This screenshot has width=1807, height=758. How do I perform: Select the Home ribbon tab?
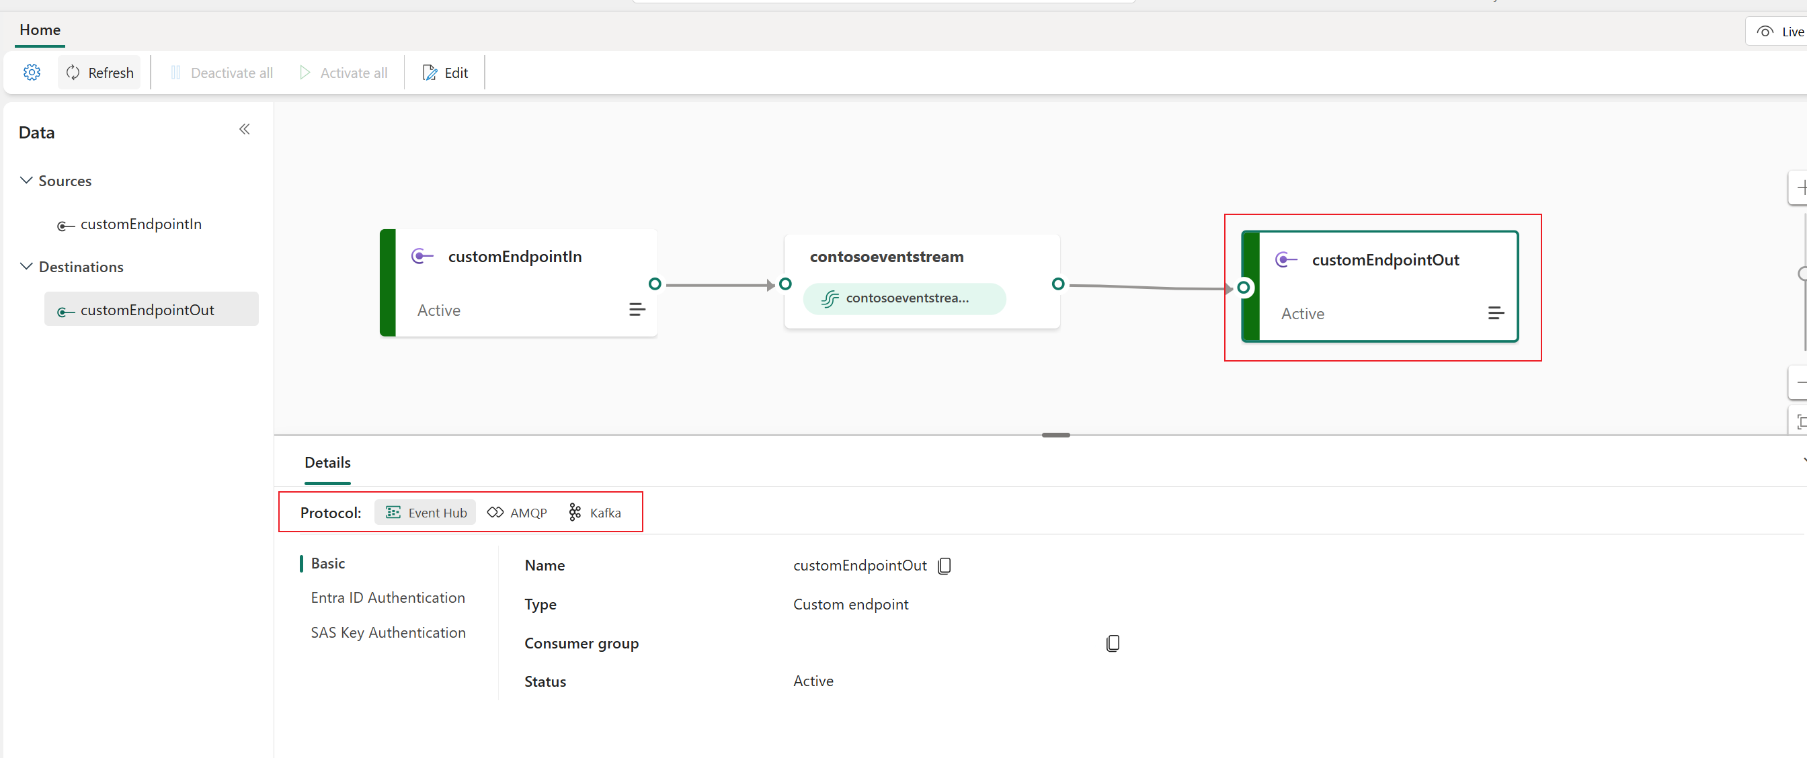(40, 30)
